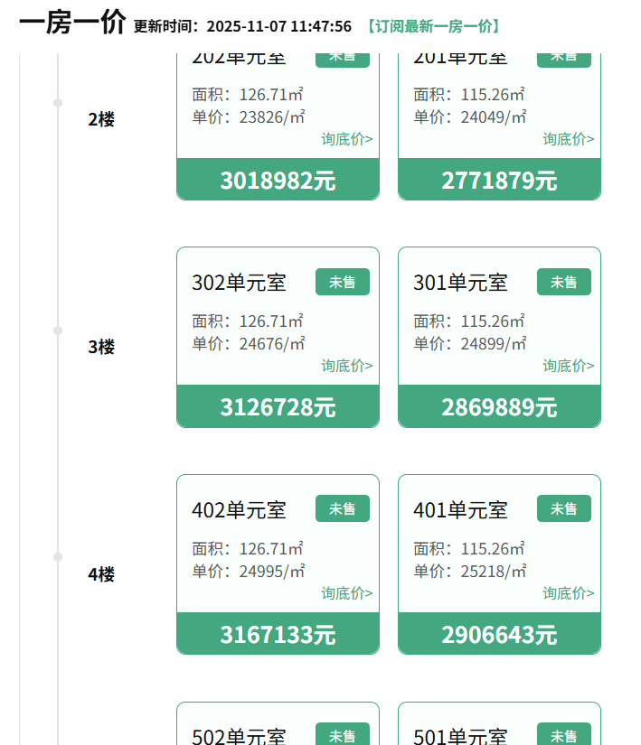This screenshot has height=745, width=641.
Task: Ask floor price for unit 401
Action: (x=568, y=593)
